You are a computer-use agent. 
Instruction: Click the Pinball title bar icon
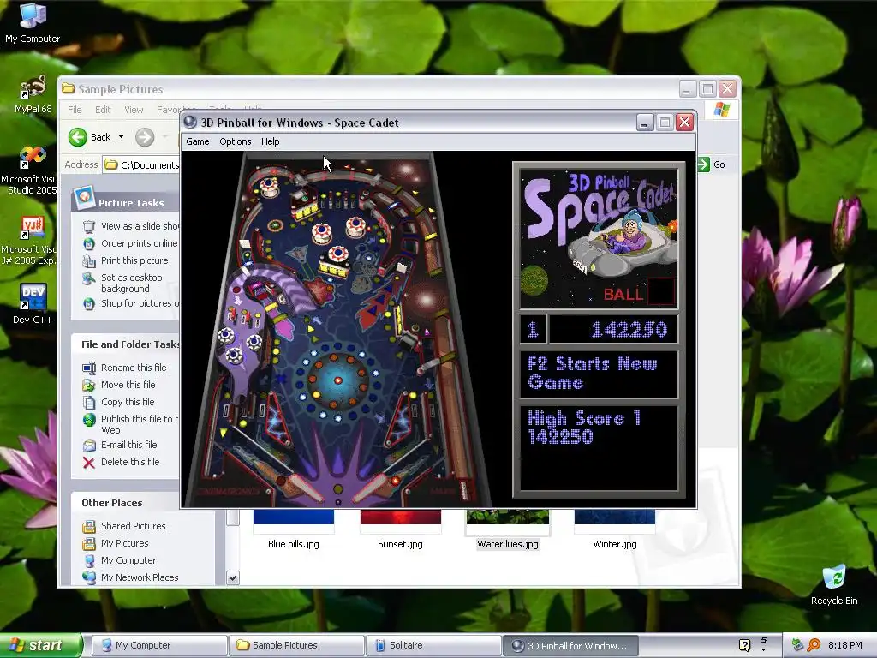(x=190, y=122)
